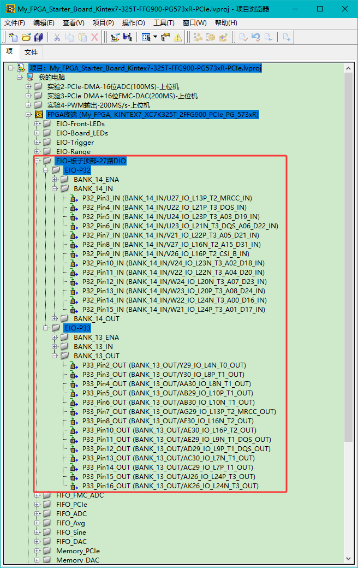
Task: Click the Open Project folder icon
Action: pyautogui.click(x=26, y=37)
